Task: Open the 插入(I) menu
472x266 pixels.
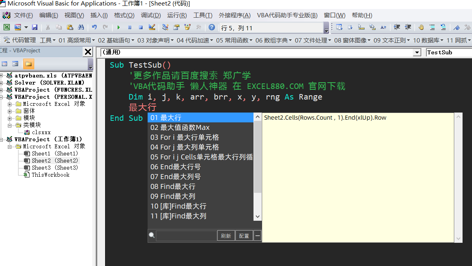Action: click(99, 15)
